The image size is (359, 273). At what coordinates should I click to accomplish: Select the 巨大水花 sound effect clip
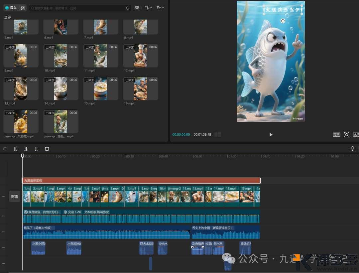point(146,248)
